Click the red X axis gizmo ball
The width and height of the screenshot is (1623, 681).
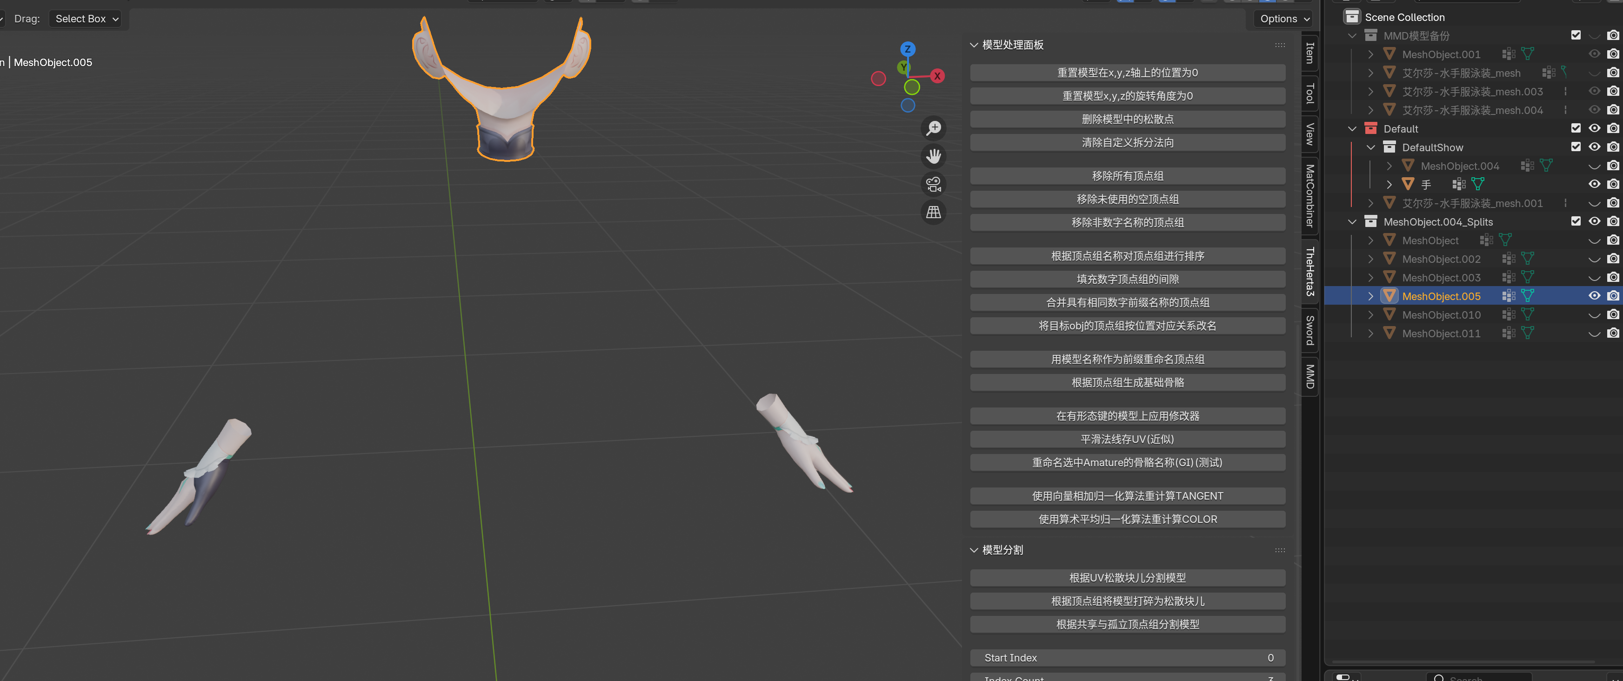937,76
